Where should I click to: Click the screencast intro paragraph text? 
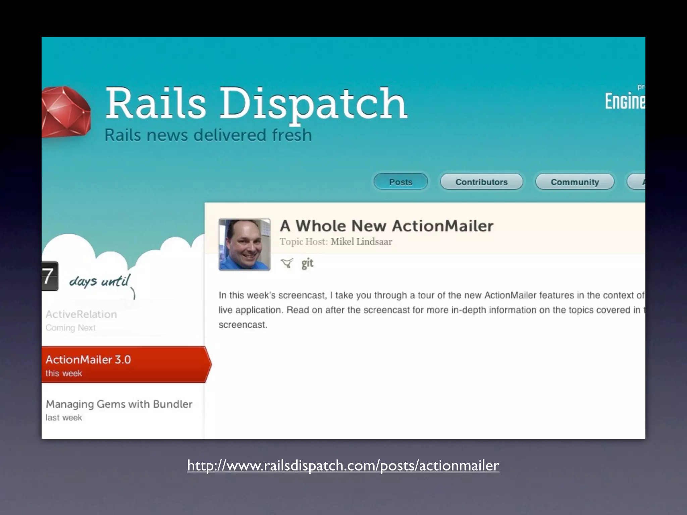tap(431, 310)
